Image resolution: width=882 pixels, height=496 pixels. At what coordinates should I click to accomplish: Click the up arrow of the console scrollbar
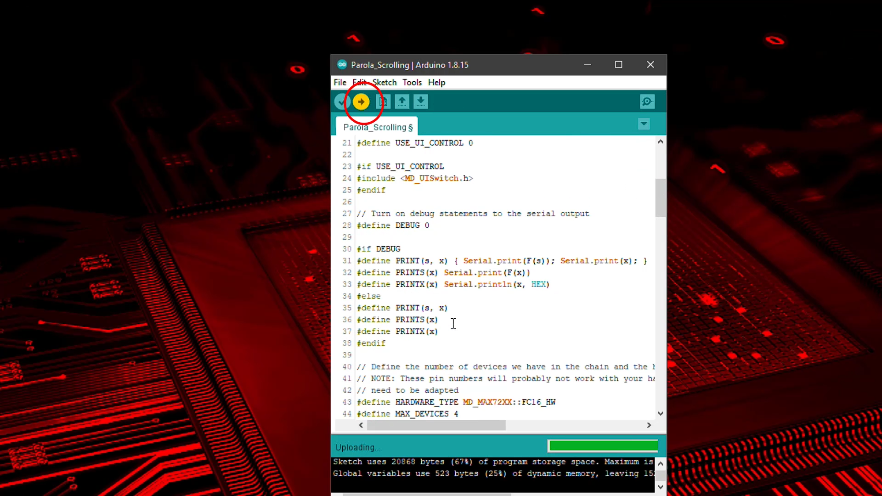(661, 463)
